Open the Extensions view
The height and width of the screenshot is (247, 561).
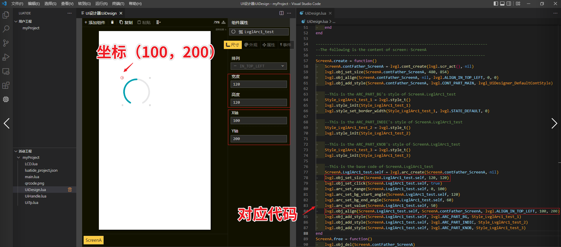coord(6,85)
